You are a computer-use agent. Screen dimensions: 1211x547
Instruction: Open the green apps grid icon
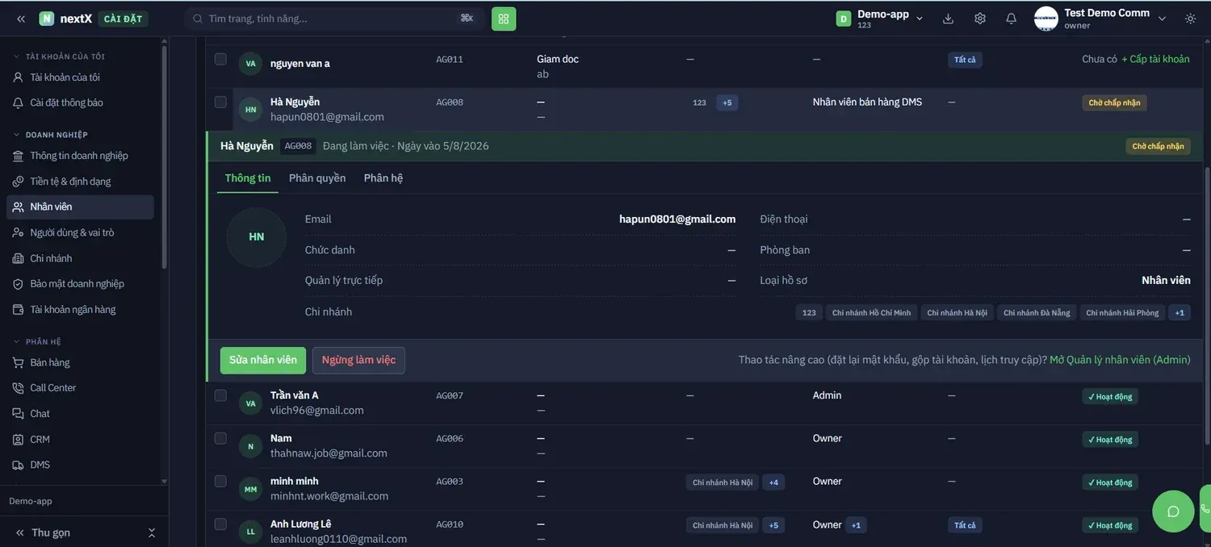point(504,19)
